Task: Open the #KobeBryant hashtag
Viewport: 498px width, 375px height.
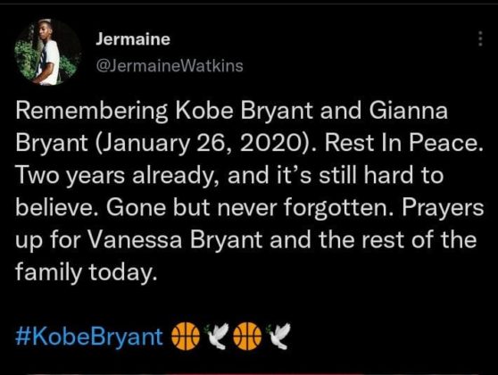Action: [x=89, y=337]
